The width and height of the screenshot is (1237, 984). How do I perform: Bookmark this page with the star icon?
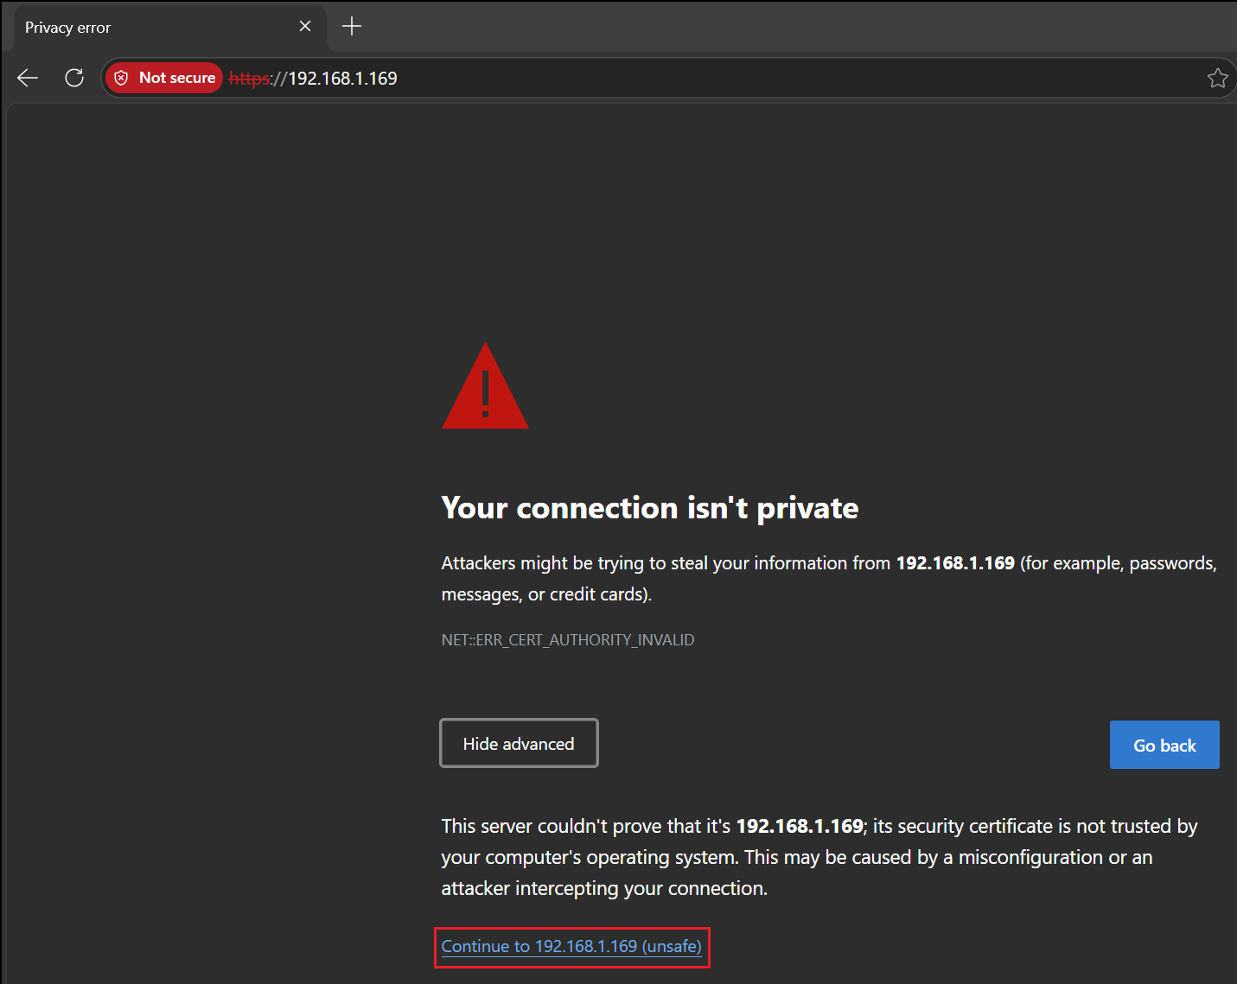click(1217, 78)
